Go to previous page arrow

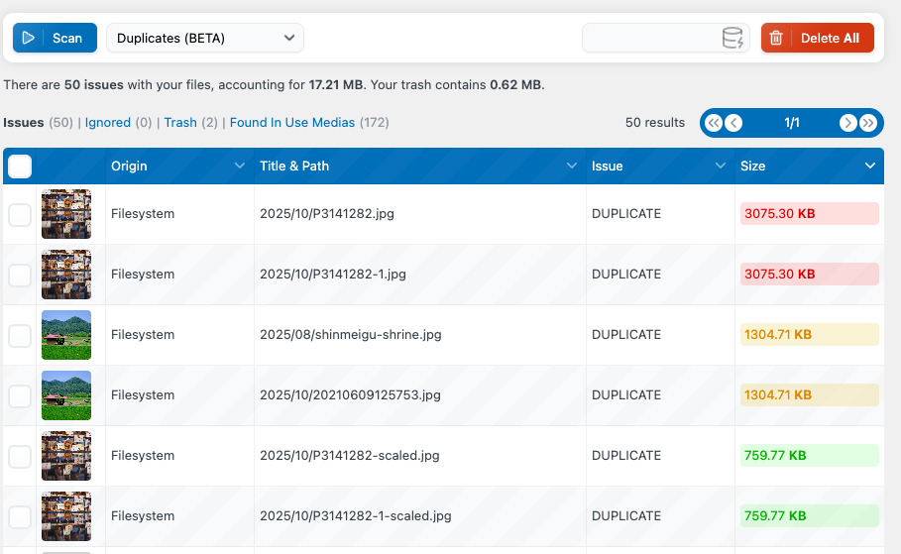733,123
